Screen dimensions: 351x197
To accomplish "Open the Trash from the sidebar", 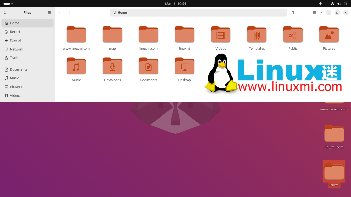I will click(14, 58).
